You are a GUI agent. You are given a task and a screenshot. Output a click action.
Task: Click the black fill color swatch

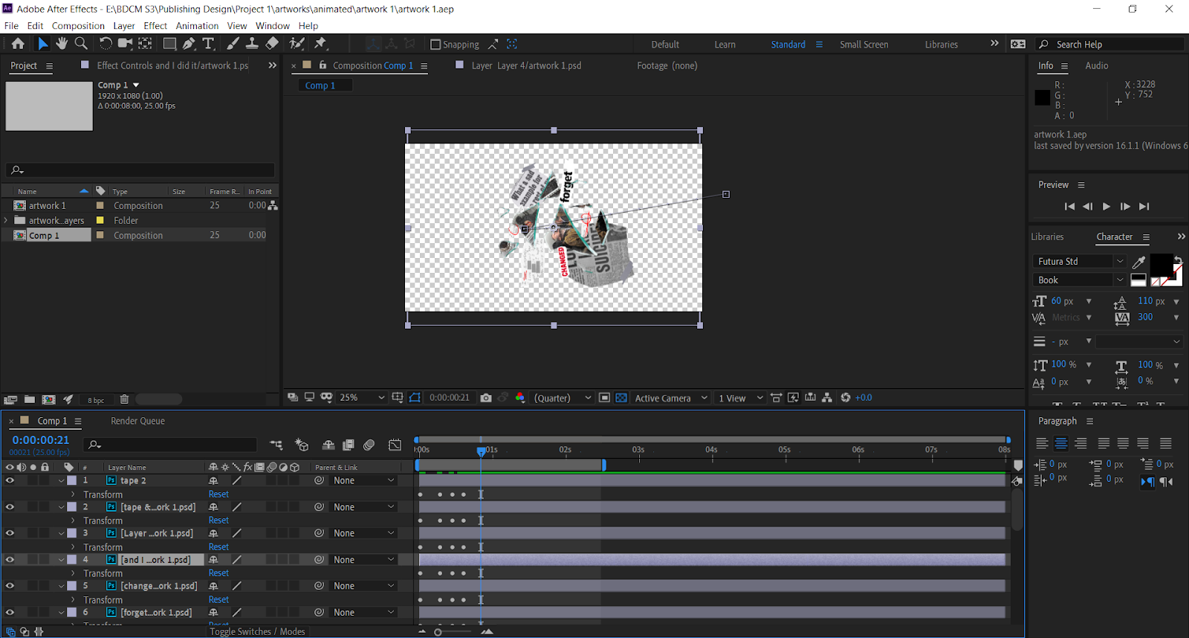[x=1161, y=264]
